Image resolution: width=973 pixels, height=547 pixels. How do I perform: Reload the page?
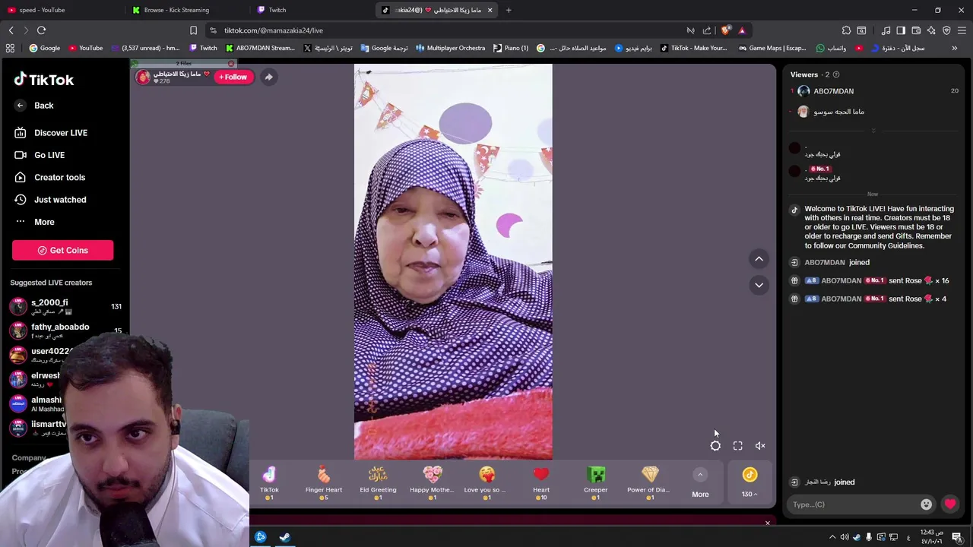(41, 30)
